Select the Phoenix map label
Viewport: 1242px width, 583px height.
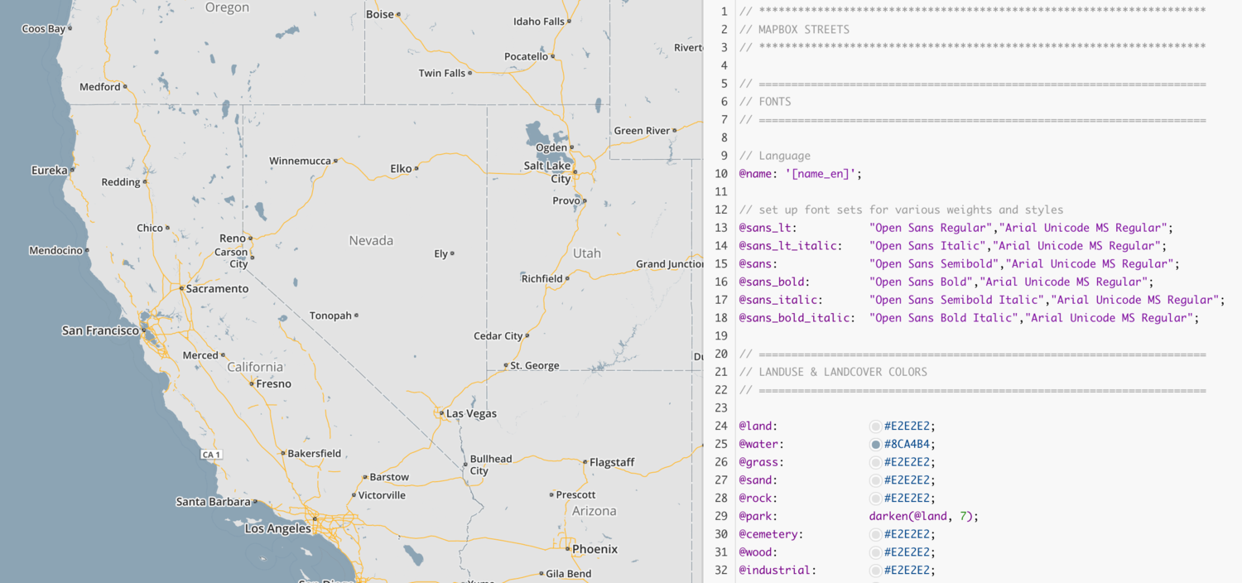(595, 549)
